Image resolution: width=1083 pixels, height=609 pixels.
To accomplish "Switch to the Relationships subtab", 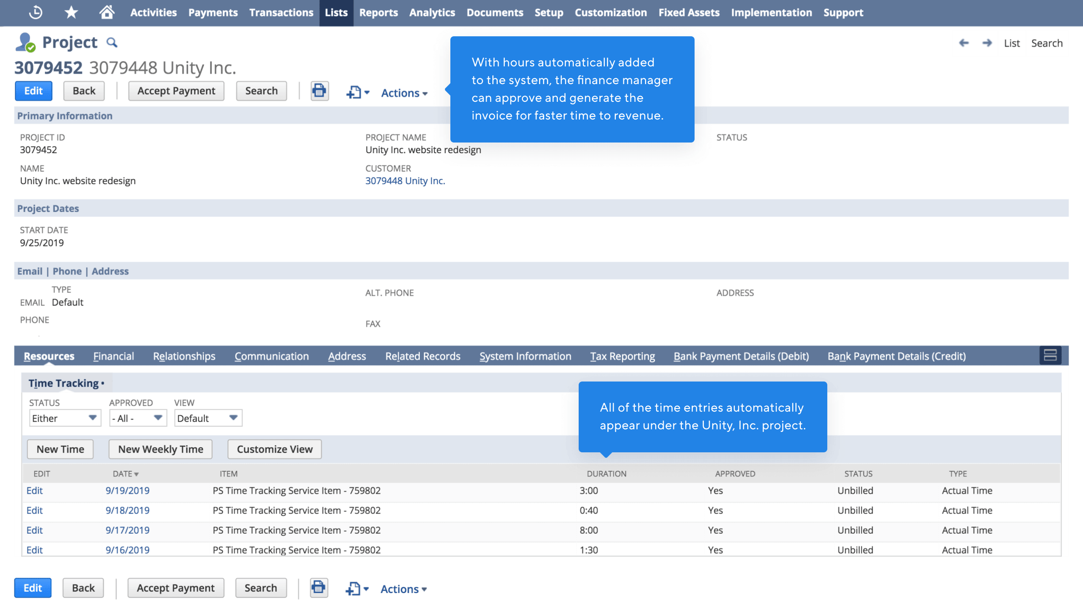I will click(x=184, y=356).
